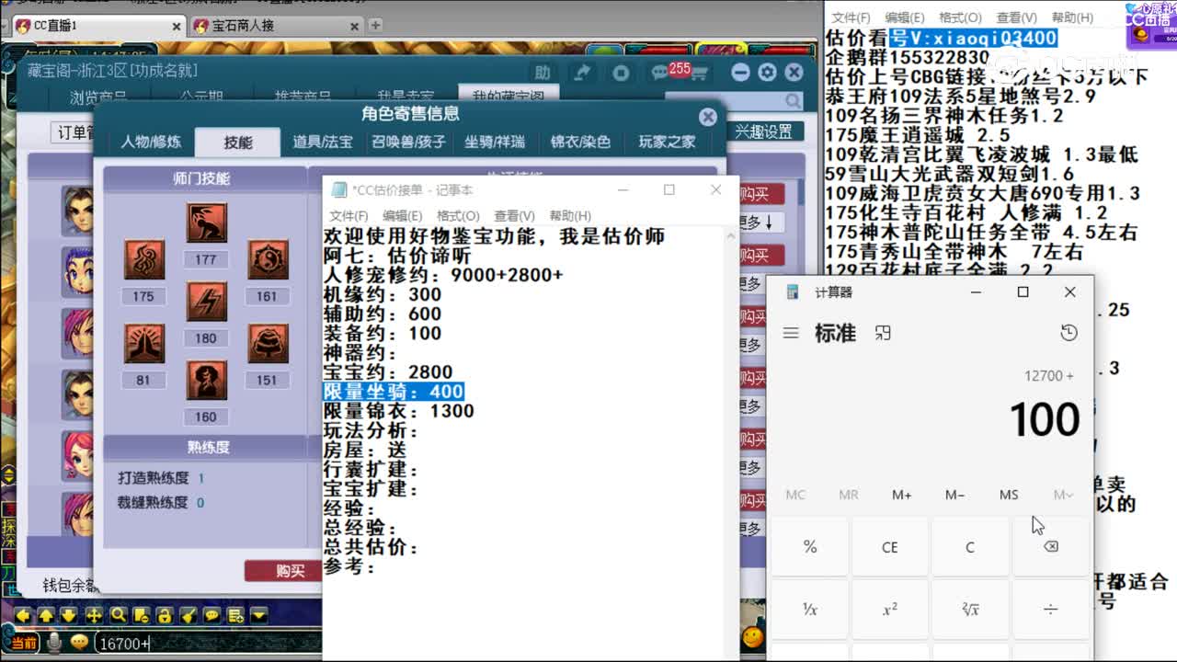Screen dimensions: 1177x662
Task: Click chat toolbar down arrow icon
Action: pos(69,615)
